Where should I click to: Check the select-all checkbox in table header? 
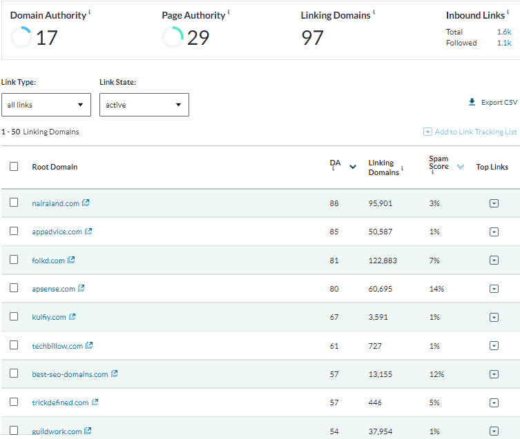(14, 167)
